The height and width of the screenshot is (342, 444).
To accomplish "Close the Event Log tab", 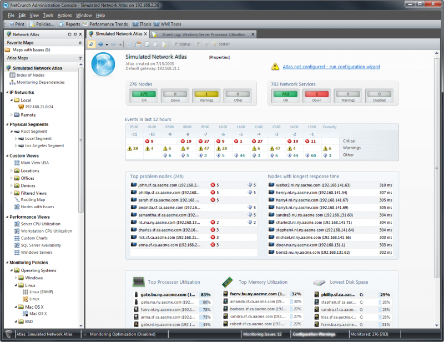I will [x=253, y=34].
